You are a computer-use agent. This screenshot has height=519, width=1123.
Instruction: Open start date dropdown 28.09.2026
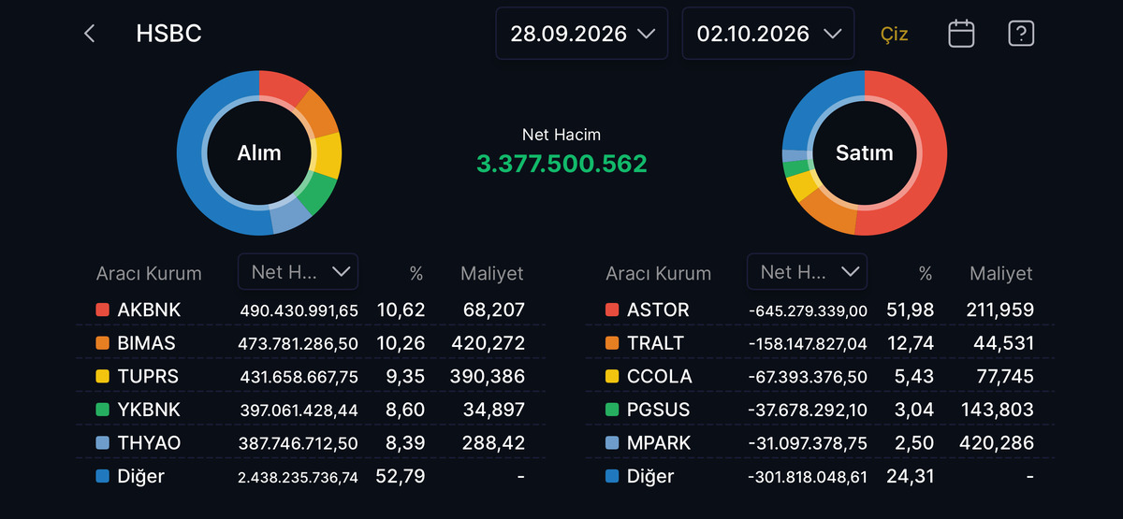click(581, 34)
